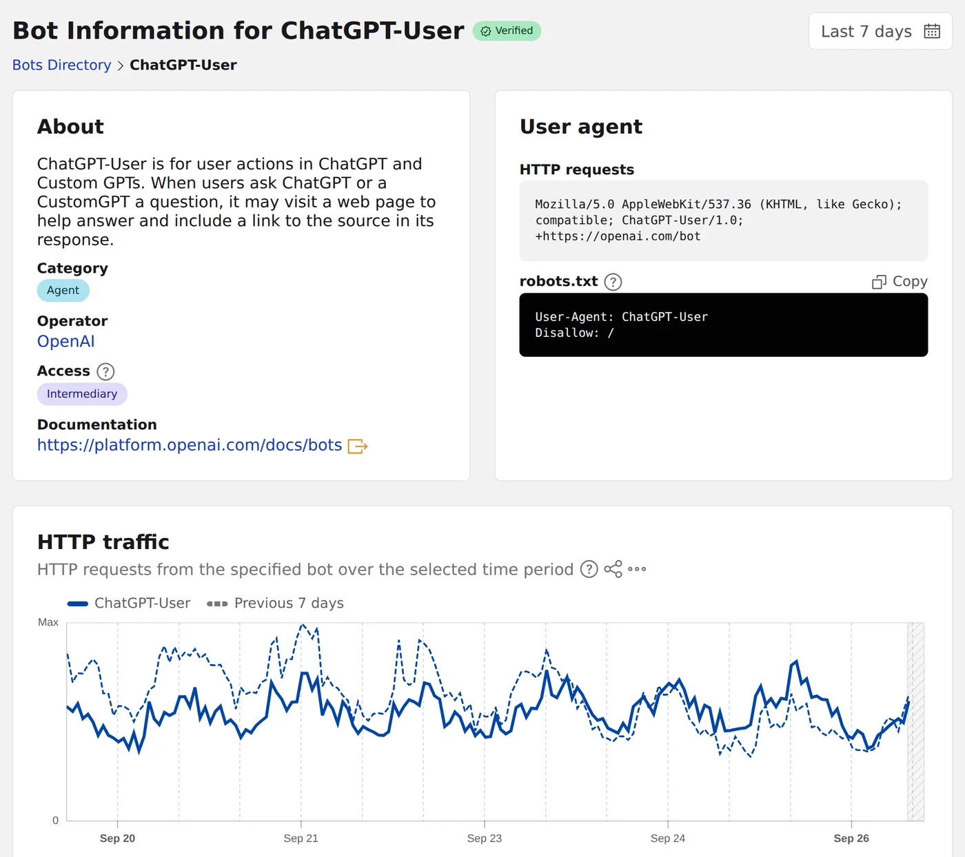
Task: Toggle ChatGPT-User series in chart legend
Action: pos(129,603)
